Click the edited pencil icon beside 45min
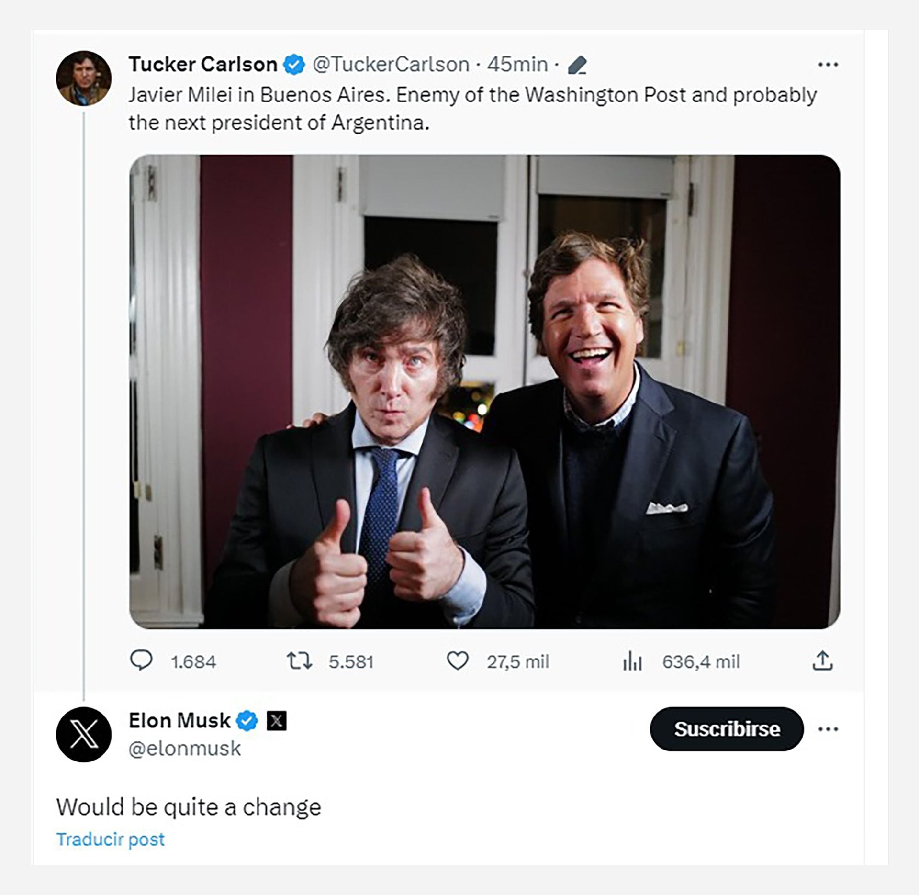919x895 pixels. click(x=577, y=65)
